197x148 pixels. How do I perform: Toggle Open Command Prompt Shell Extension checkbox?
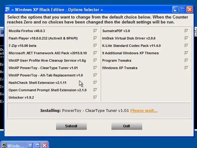pos(95,90)
